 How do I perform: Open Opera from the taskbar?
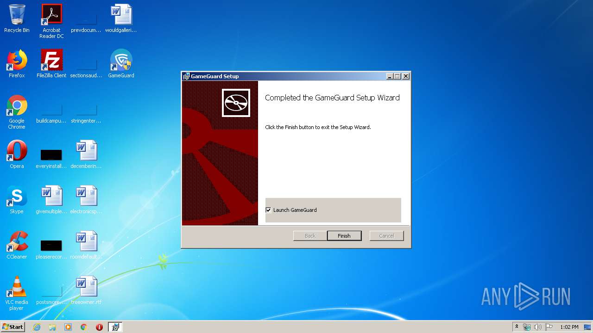pos(99,327)
